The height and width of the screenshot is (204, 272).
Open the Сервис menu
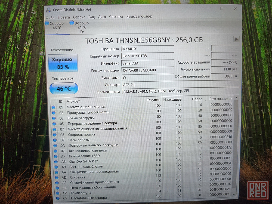coord(79,17)
